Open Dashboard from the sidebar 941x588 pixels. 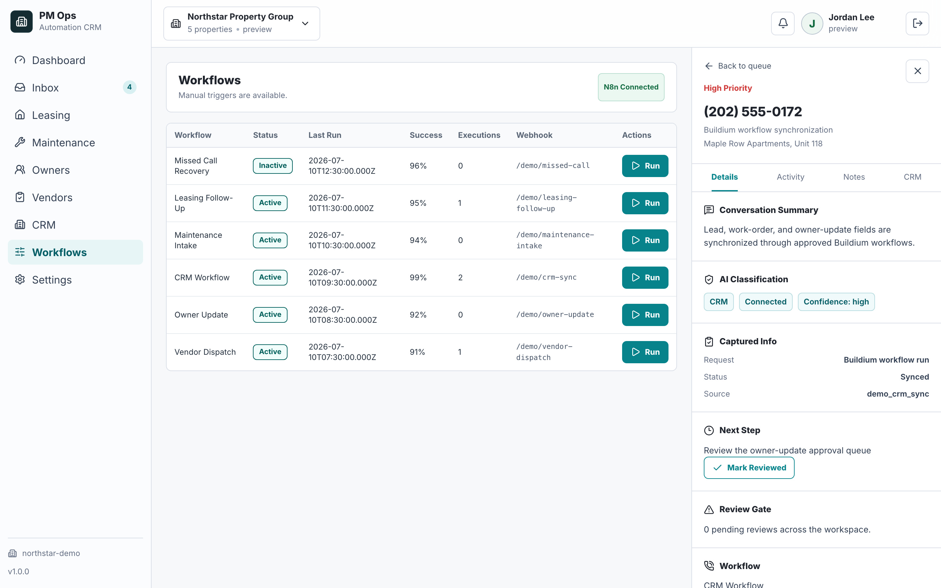[x=75, y=60]
